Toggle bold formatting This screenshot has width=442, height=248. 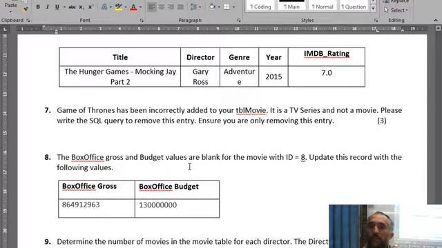38,7
